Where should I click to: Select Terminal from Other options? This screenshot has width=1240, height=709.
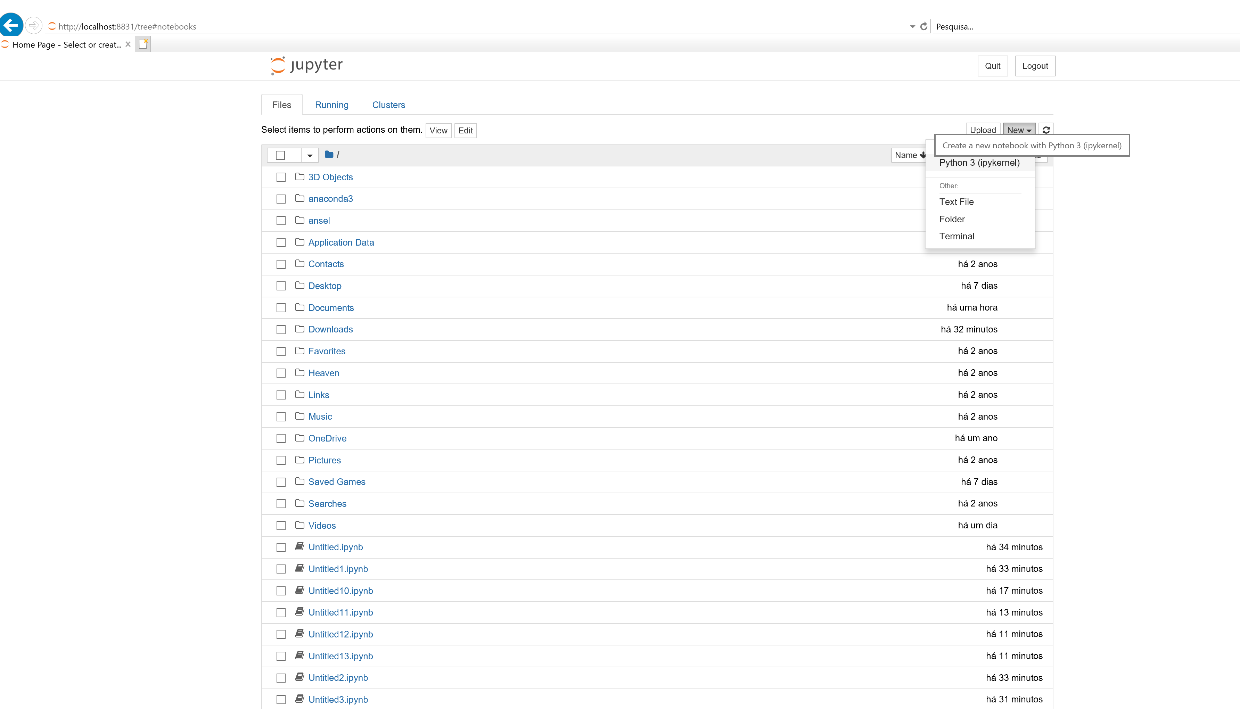[x=955, y=236]
